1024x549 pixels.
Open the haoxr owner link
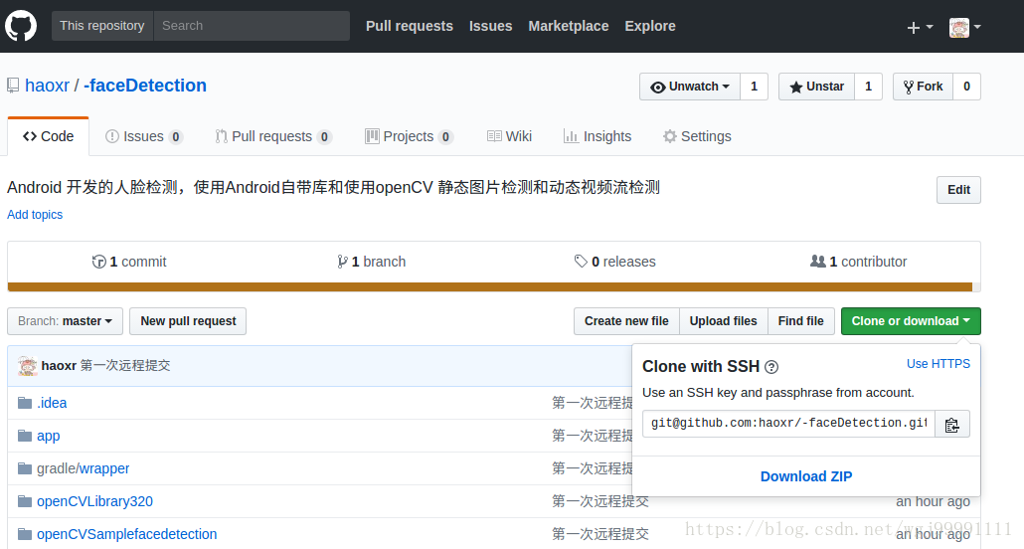click(x=47, y=86)
